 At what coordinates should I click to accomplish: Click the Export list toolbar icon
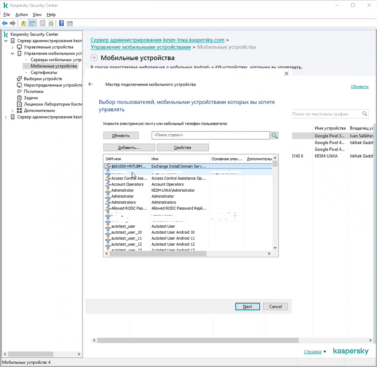[x=42, y=23]
